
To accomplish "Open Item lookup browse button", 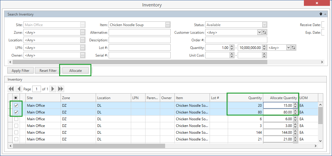I will (x=168, y=25).
